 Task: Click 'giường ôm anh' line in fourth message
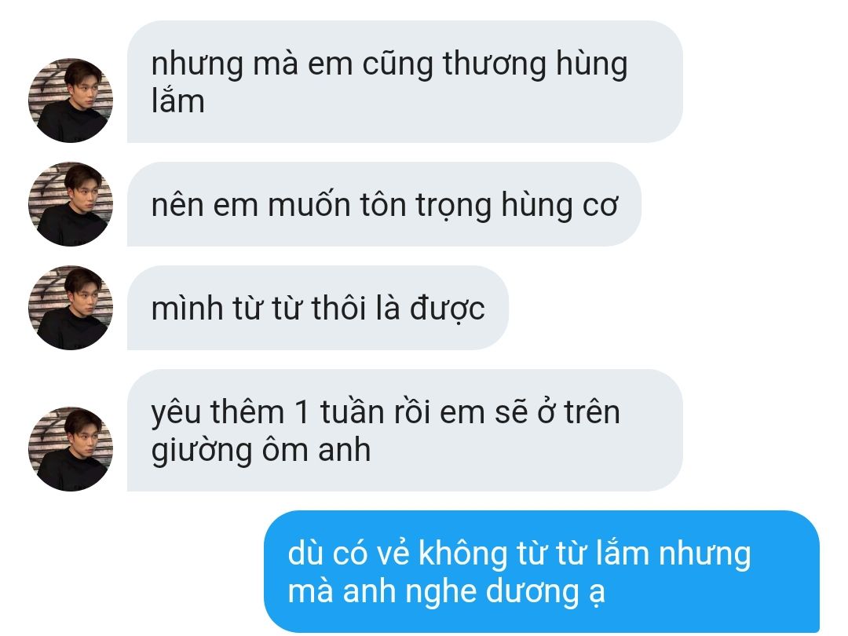(x=261, y=451)
